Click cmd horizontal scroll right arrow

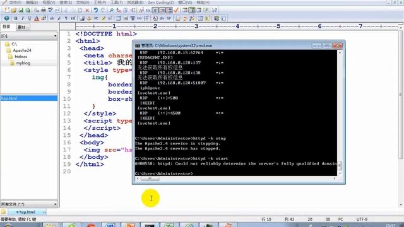334,178
